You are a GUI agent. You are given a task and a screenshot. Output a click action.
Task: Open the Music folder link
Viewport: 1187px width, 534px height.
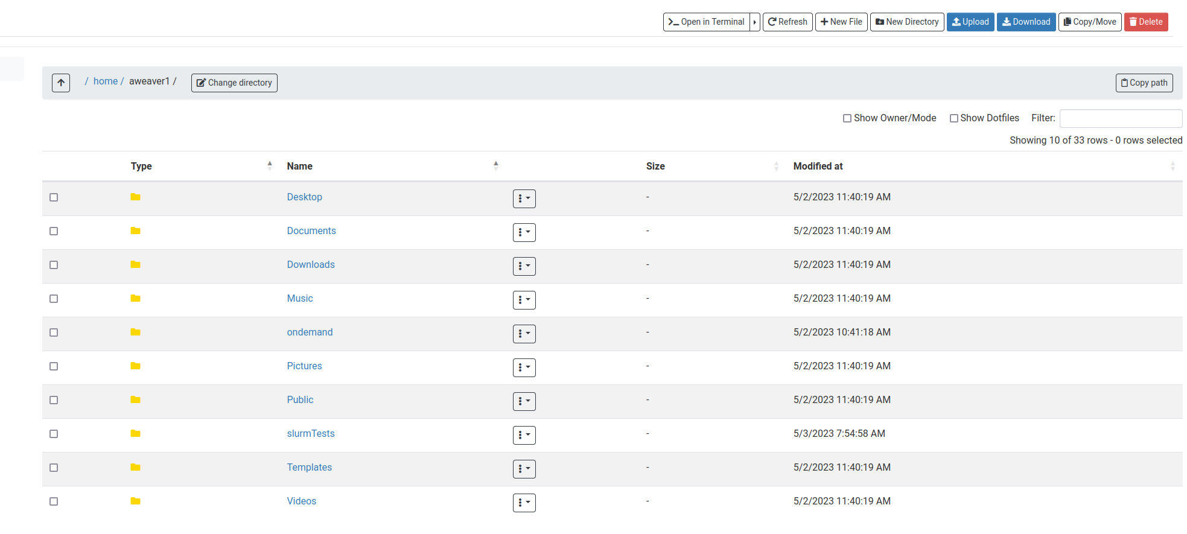coord(300,298)
